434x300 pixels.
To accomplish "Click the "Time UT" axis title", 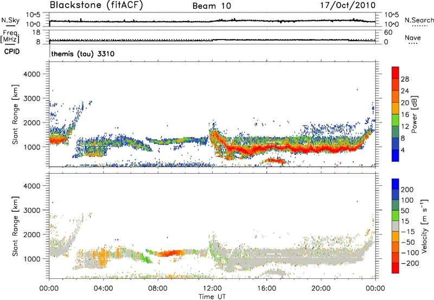I will [x=212, y=297].
